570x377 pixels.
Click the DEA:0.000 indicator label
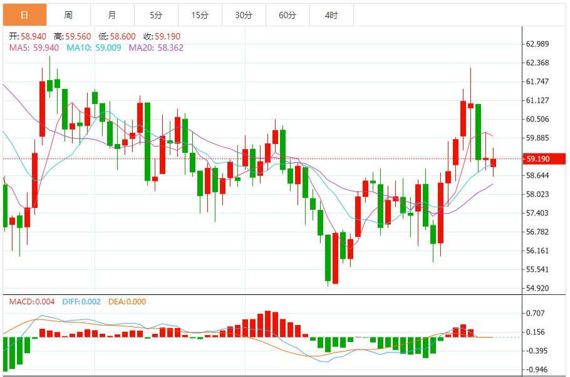(x=127, y=302)
